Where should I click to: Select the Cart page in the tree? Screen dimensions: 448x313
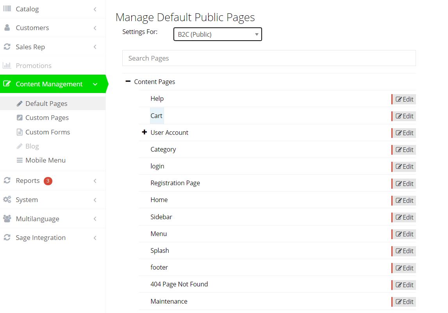pyautogui.click(x=156, y=116)
